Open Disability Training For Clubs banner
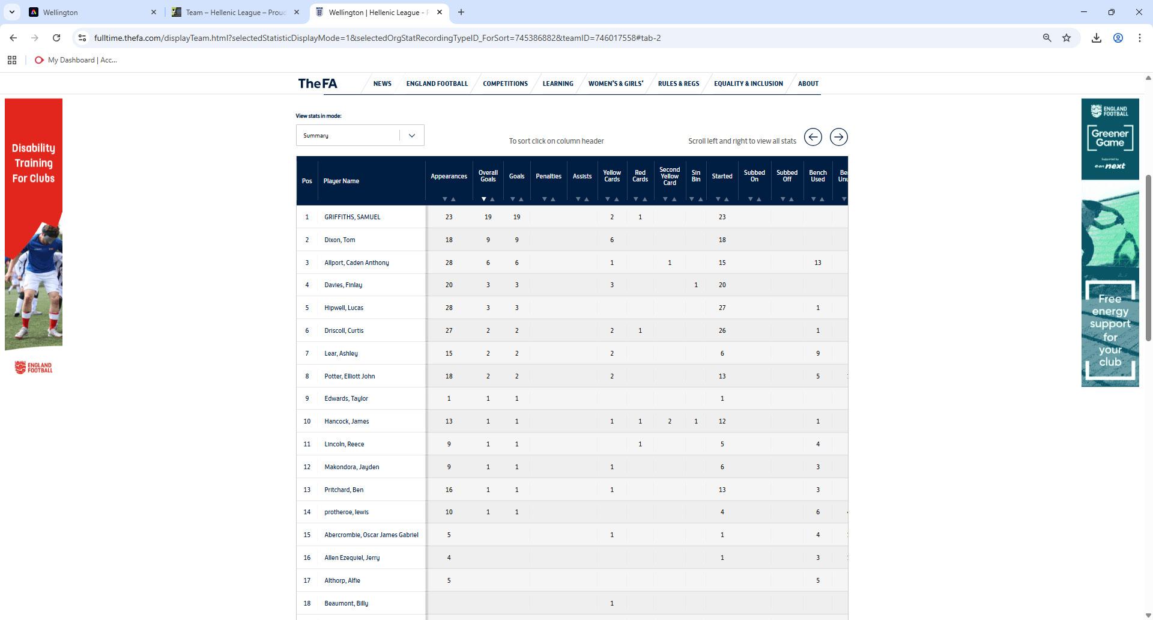The height and width of the screenshot is (620, 1153). pos(34,237)
